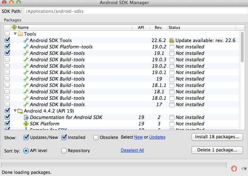Click not-installed status icon for SDK Platform
This screenshot has height=176, width=248.
172,124
